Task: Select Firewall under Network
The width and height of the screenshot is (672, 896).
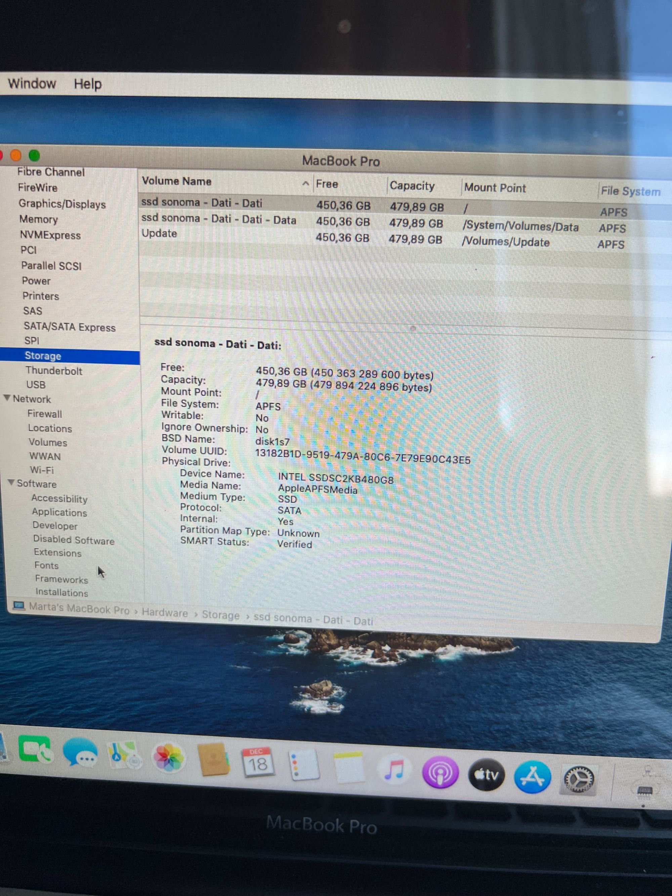Action: pos(45,414)
